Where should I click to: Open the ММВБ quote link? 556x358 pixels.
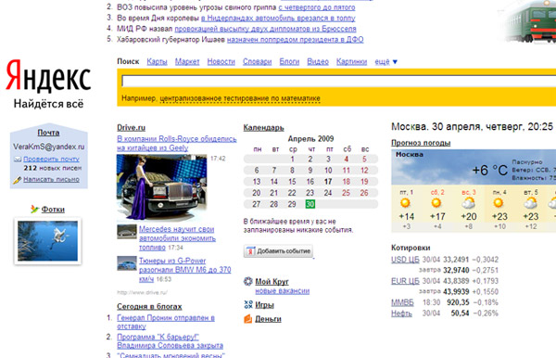[402, 302]
